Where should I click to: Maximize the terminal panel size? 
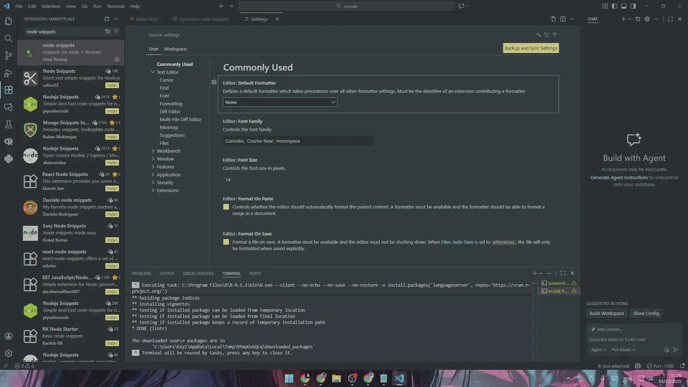point(563,273)
